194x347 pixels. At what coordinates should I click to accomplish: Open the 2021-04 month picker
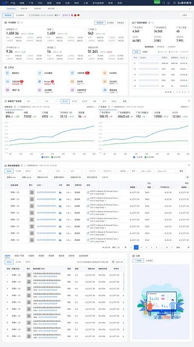coord(117,262)
